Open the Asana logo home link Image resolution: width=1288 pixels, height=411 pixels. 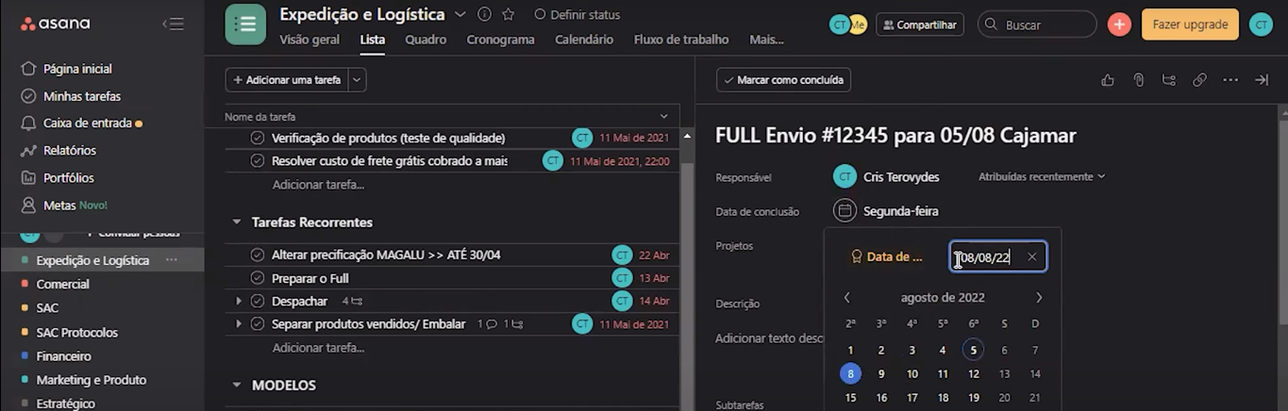pos(56,24)
